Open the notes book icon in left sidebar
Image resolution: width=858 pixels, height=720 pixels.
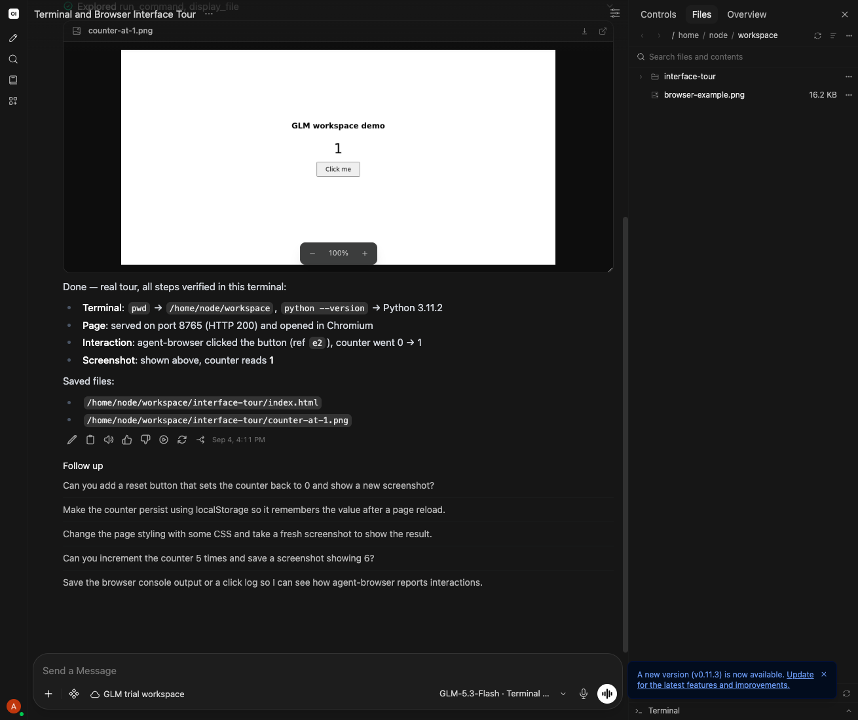coord(13,80)
